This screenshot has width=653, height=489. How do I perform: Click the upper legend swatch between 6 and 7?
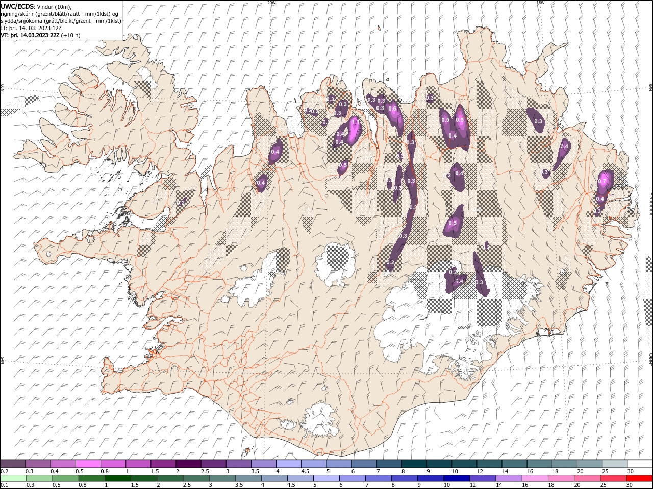(x=364, y=464)
